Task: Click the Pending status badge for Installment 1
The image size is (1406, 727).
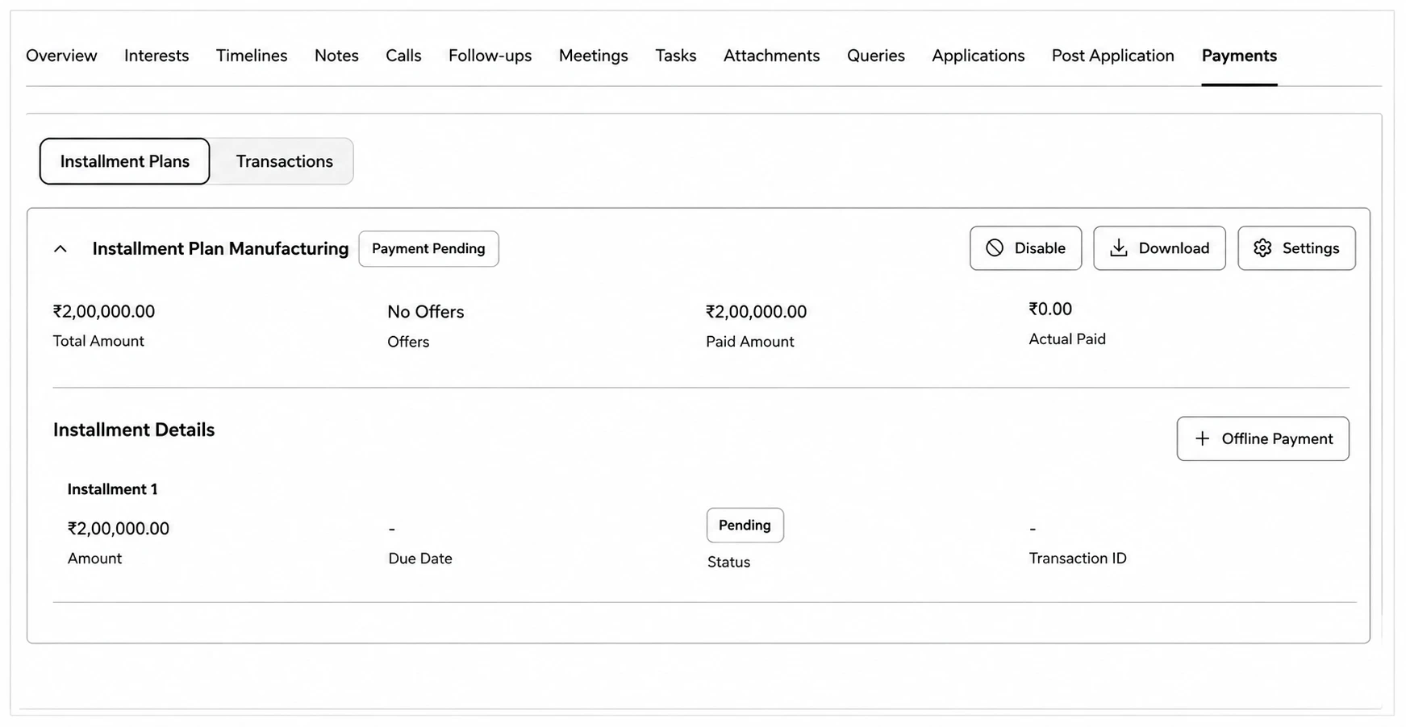Action: (745, 526)
